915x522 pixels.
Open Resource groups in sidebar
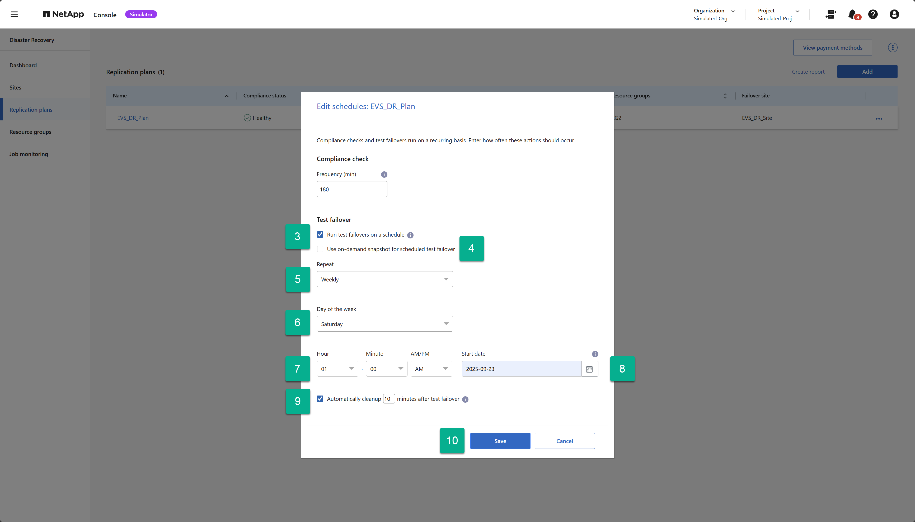[x=30, y=132]
